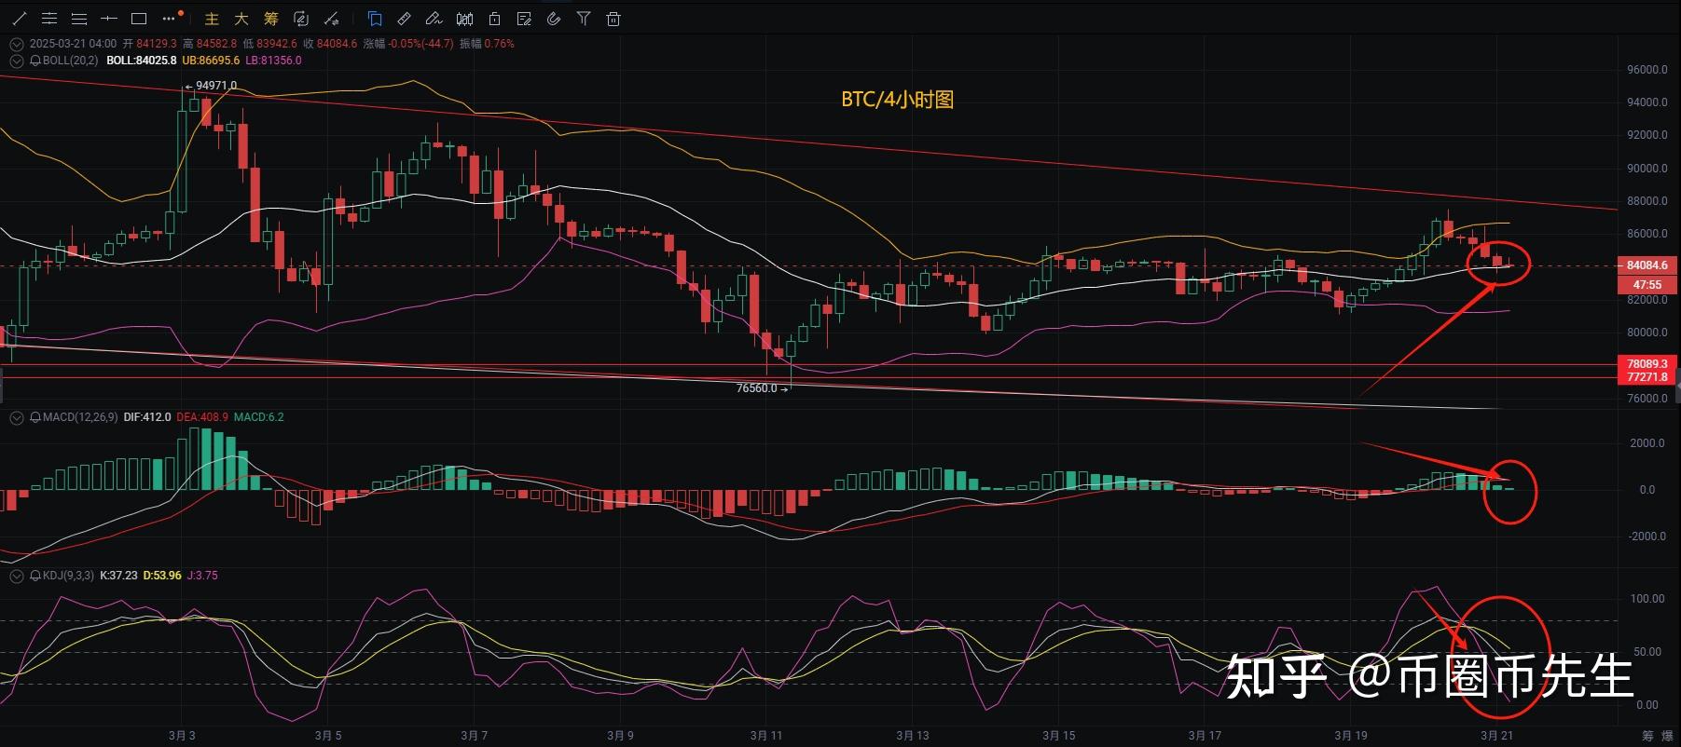Click the J:3.75 value
Viewport: 1681px width, 747px height.
202,576
